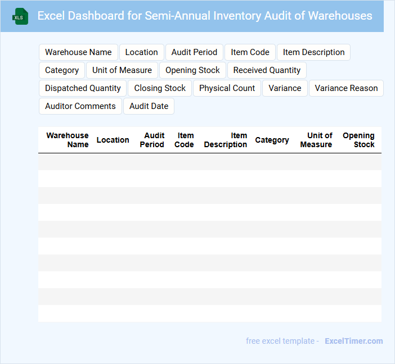Image resolution: width=395 pixels, height=364 pixels.
Task: Click the 'free excel template' footer text
Action: 280,341
